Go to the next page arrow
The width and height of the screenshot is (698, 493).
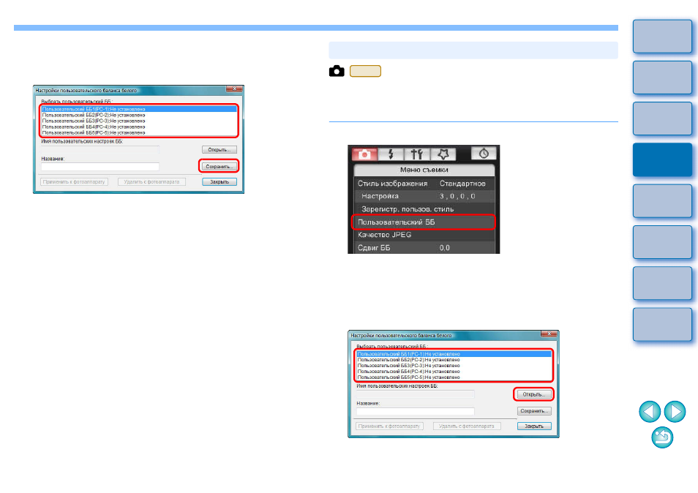point(675,411)
